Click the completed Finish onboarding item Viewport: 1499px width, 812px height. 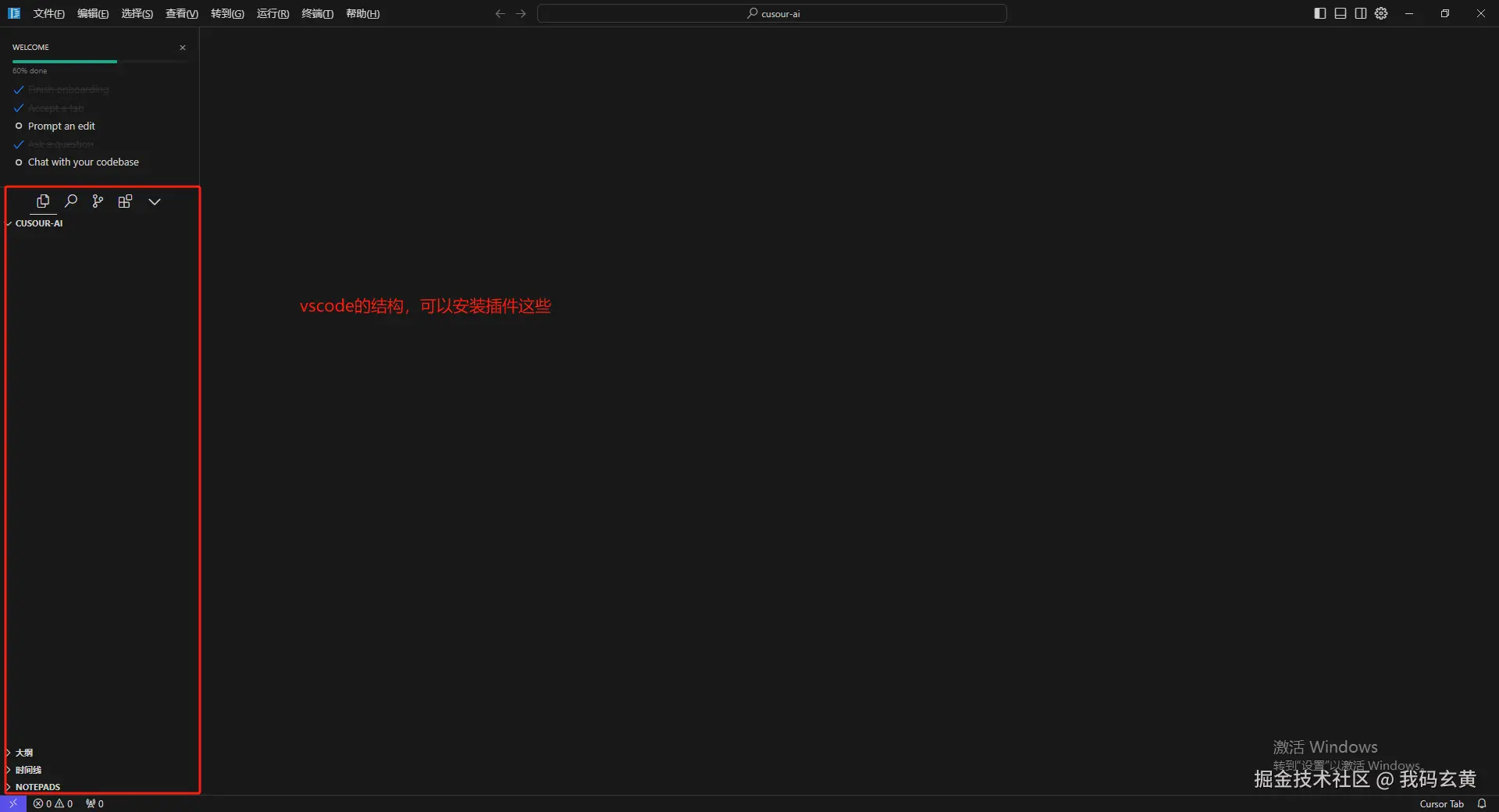tap(68, 90)
